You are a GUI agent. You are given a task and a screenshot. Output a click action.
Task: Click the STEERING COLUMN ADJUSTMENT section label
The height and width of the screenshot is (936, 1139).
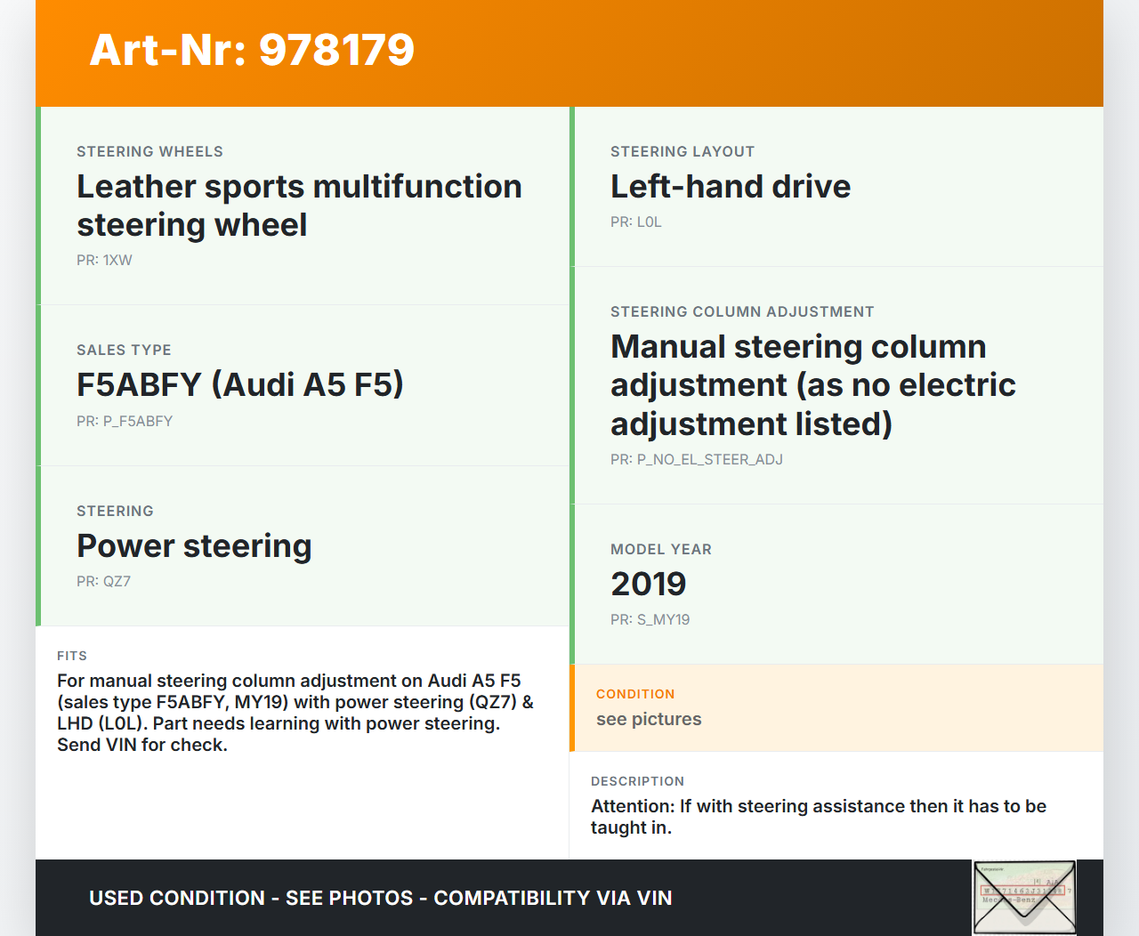point(742,312)
